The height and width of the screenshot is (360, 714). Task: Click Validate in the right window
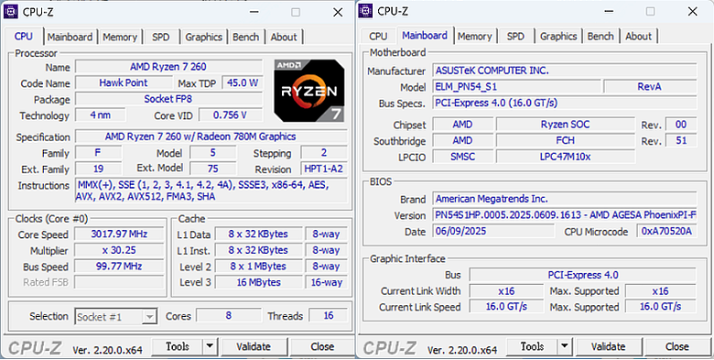pos(609,347)
